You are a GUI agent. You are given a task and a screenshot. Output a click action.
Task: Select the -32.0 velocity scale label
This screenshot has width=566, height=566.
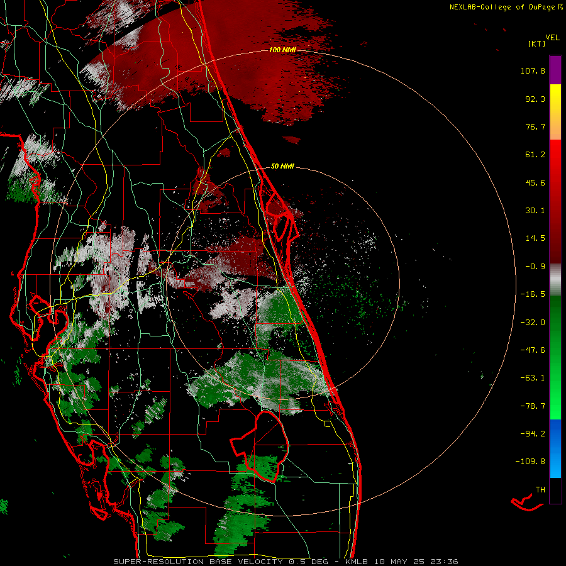(x=533, y=323)
